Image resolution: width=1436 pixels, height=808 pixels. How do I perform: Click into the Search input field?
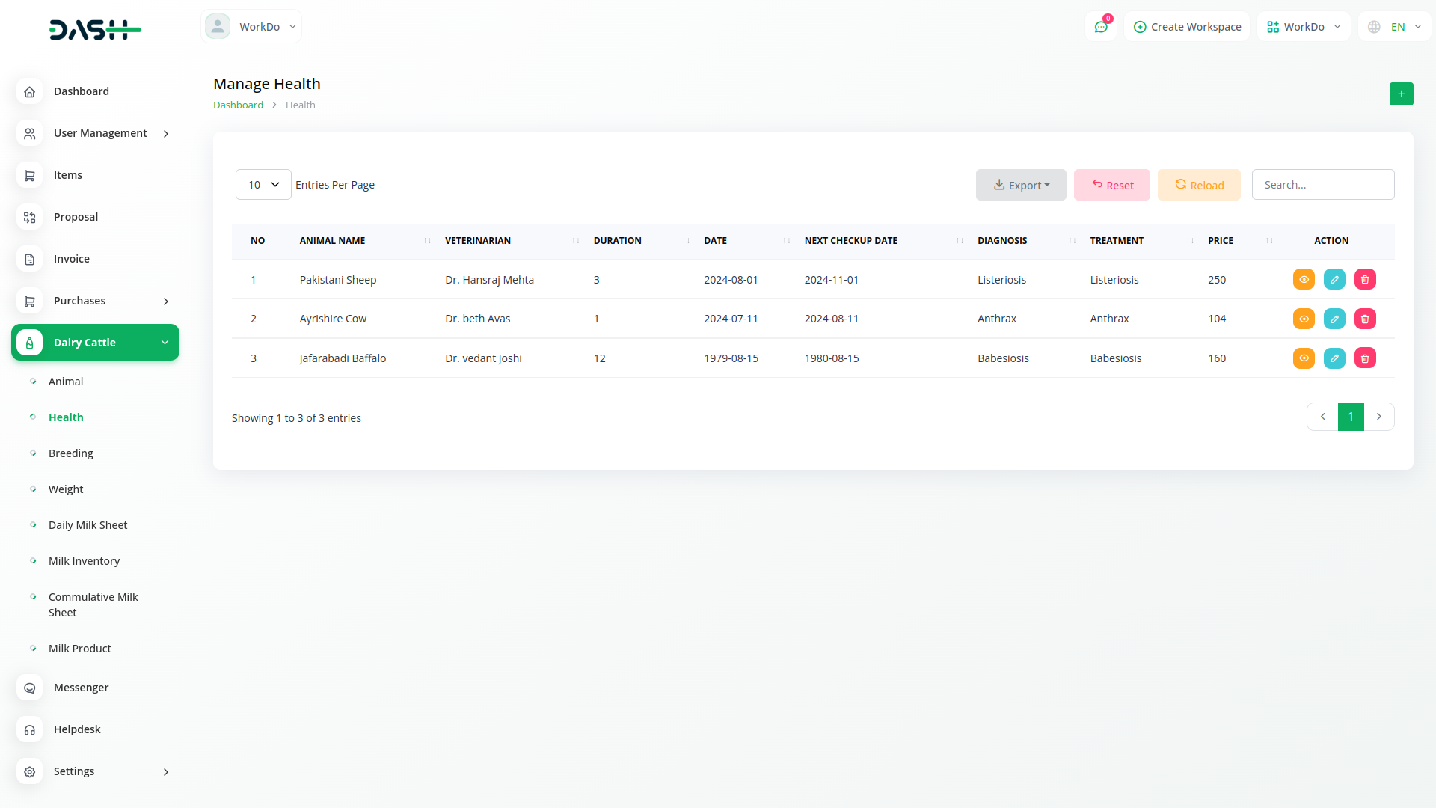coord(1322,185)
